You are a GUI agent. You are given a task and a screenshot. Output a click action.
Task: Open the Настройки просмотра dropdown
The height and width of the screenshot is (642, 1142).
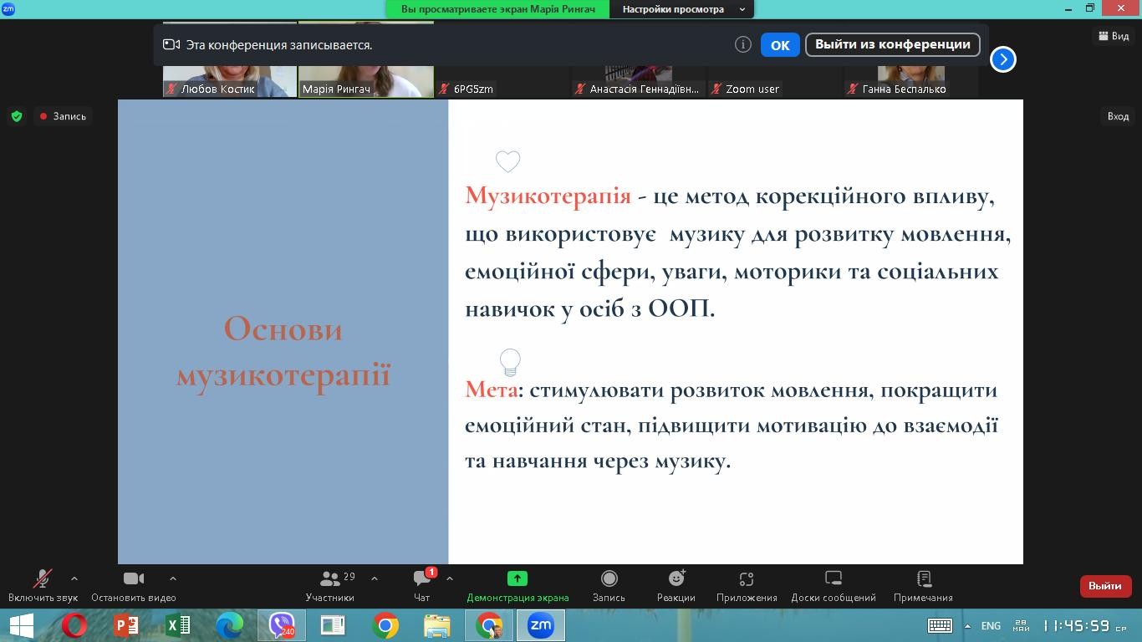pos(682,9)
